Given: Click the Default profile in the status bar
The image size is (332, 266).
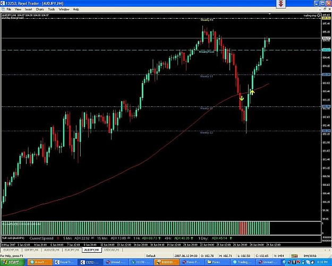Looking at the screenshot, I should (x=151, y=256).
